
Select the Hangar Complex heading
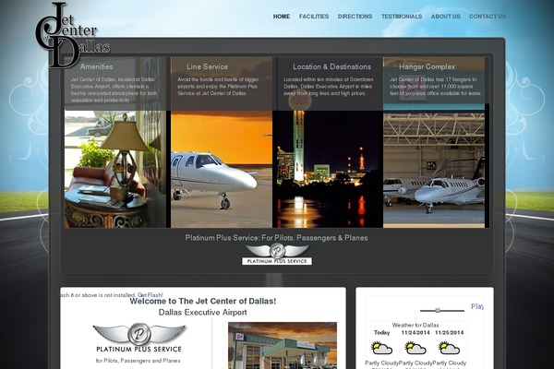(x=427, y=66)
